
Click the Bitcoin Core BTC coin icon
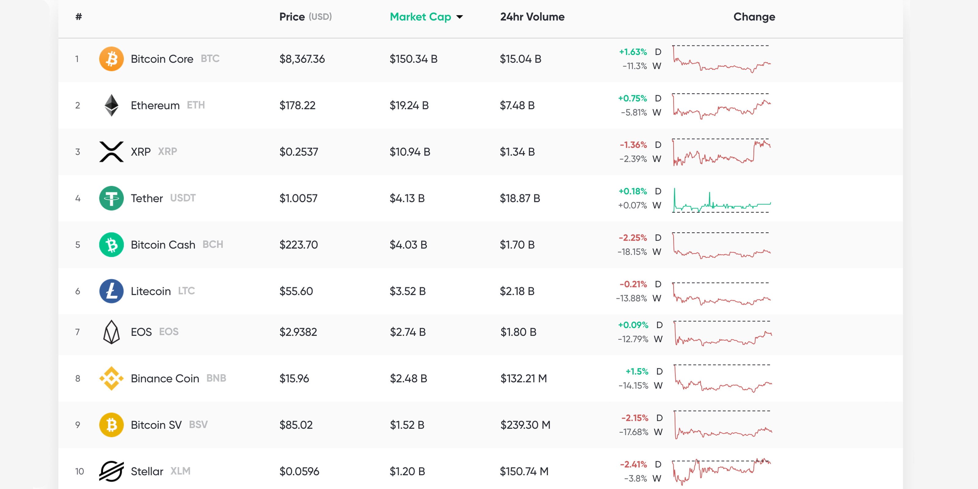pos(111,58)
